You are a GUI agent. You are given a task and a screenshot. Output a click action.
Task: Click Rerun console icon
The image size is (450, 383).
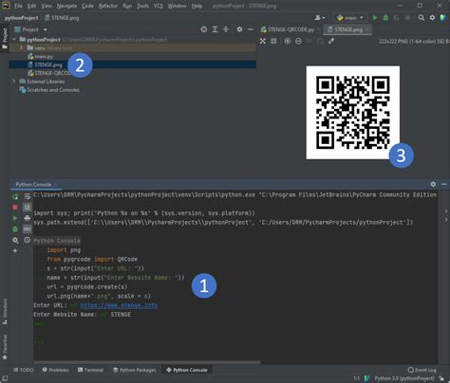tap(15, 197)
